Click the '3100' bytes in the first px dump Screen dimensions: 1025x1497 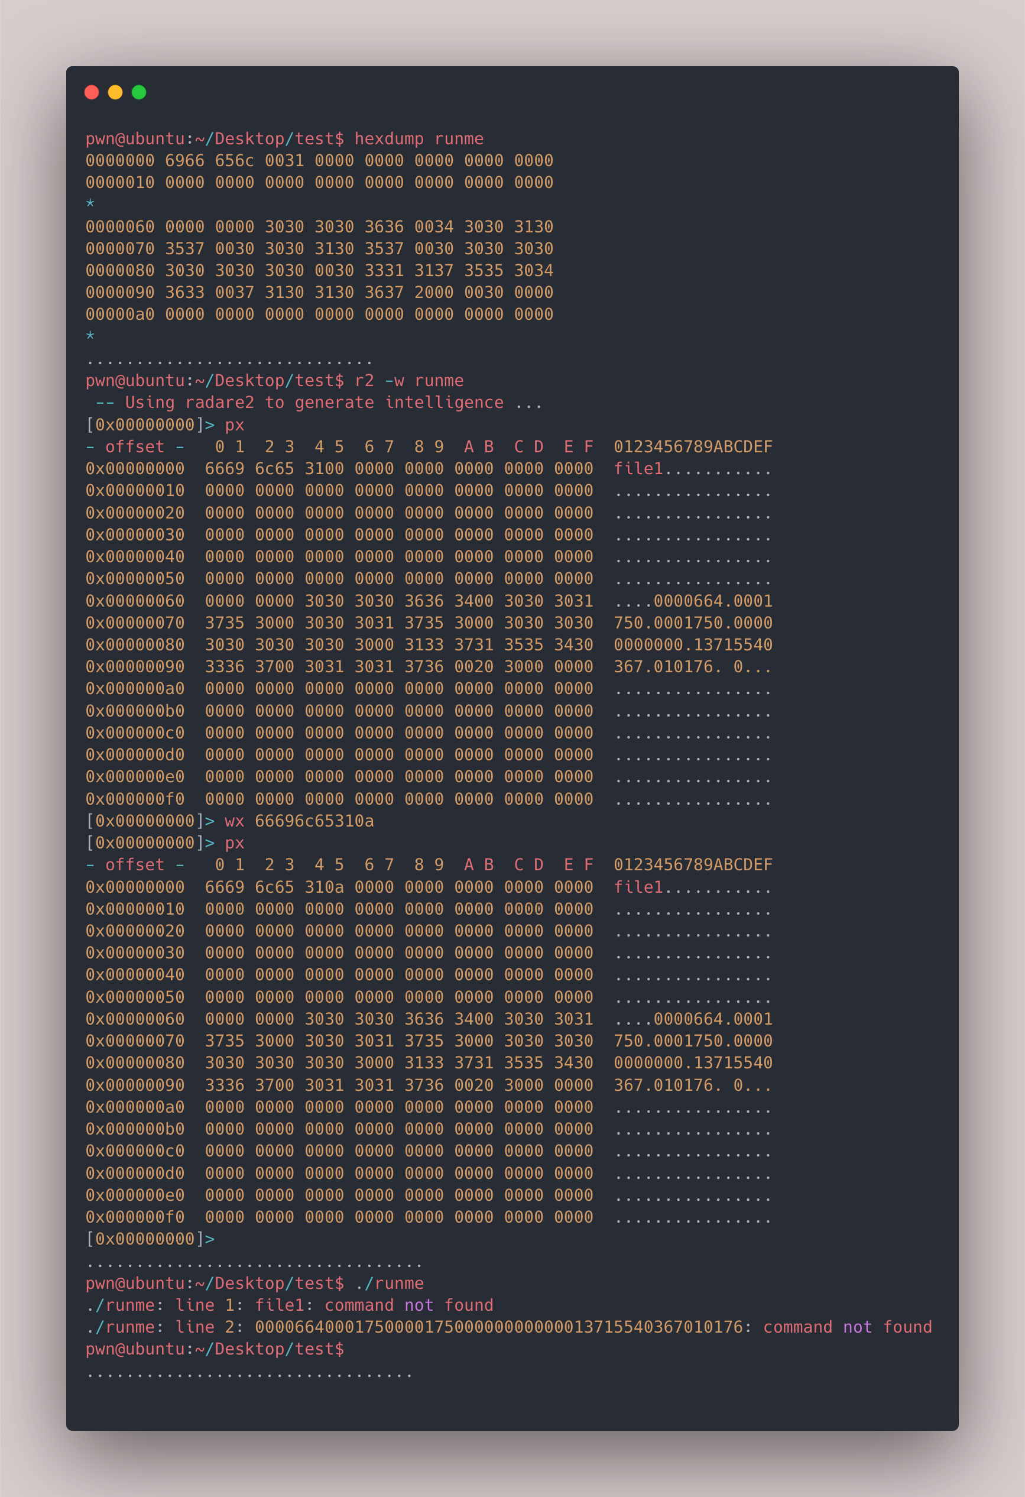324,469
